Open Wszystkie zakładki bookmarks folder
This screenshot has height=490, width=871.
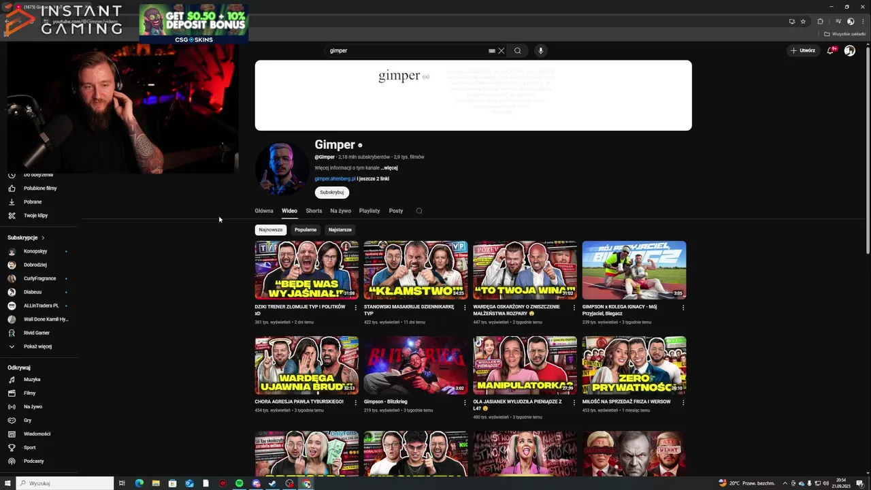[x=845, y=34]
